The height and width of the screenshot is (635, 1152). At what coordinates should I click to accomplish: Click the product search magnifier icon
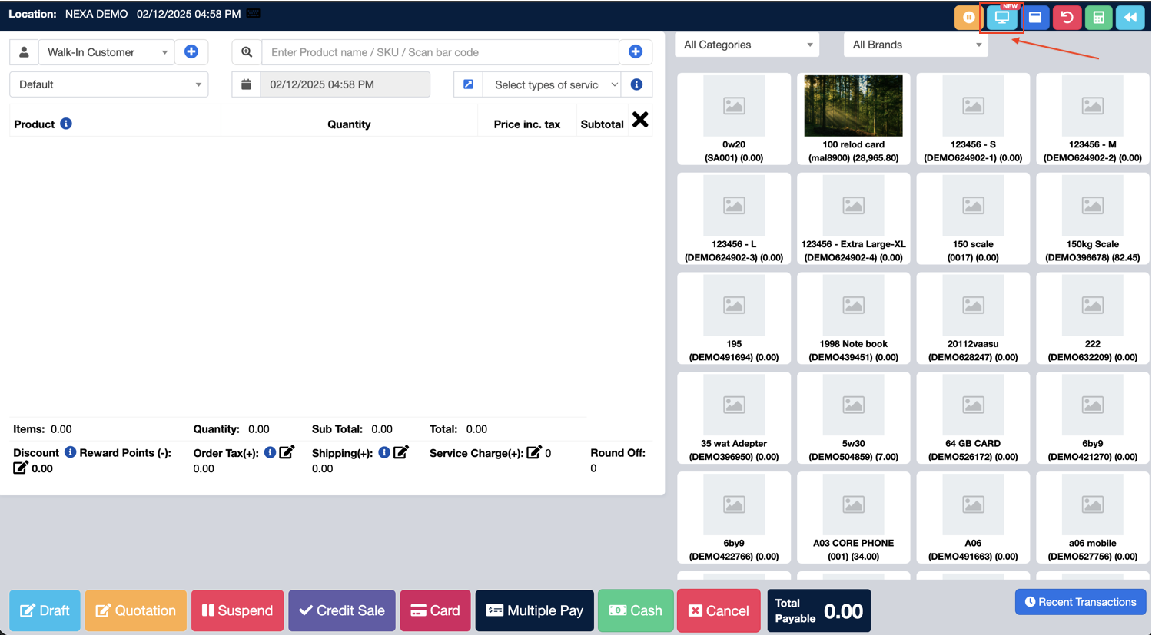click(x=247, y=52)
